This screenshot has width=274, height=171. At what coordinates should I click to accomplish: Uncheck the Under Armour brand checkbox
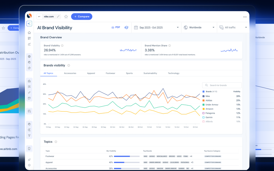(203, 105)
